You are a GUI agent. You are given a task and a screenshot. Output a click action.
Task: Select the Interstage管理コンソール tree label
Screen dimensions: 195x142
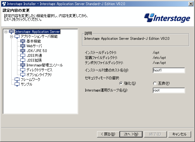pos(45,65)
